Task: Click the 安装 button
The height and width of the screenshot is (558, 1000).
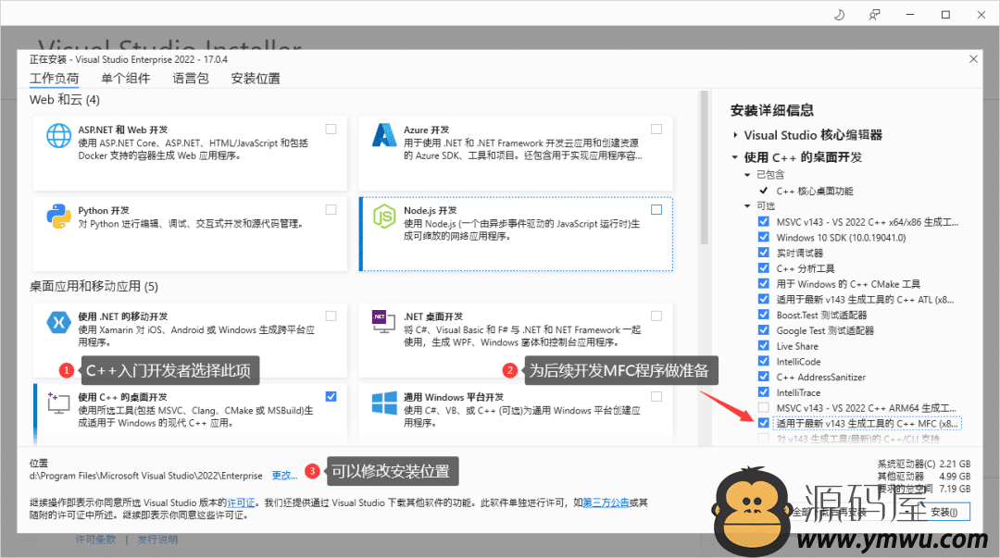Action: pos(944,512)
